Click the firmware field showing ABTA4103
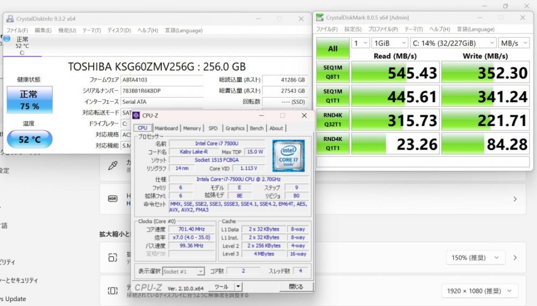Viewport: 537px width, 306px height. (162, 80)
